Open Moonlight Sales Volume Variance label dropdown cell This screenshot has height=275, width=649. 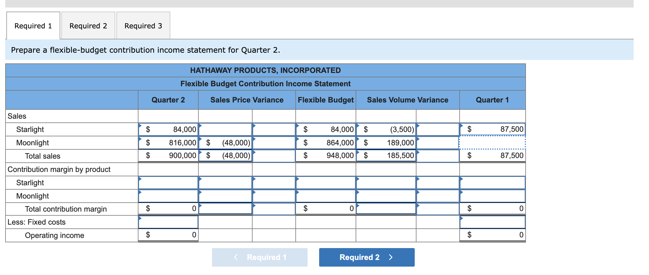click(x=438, y=143)
